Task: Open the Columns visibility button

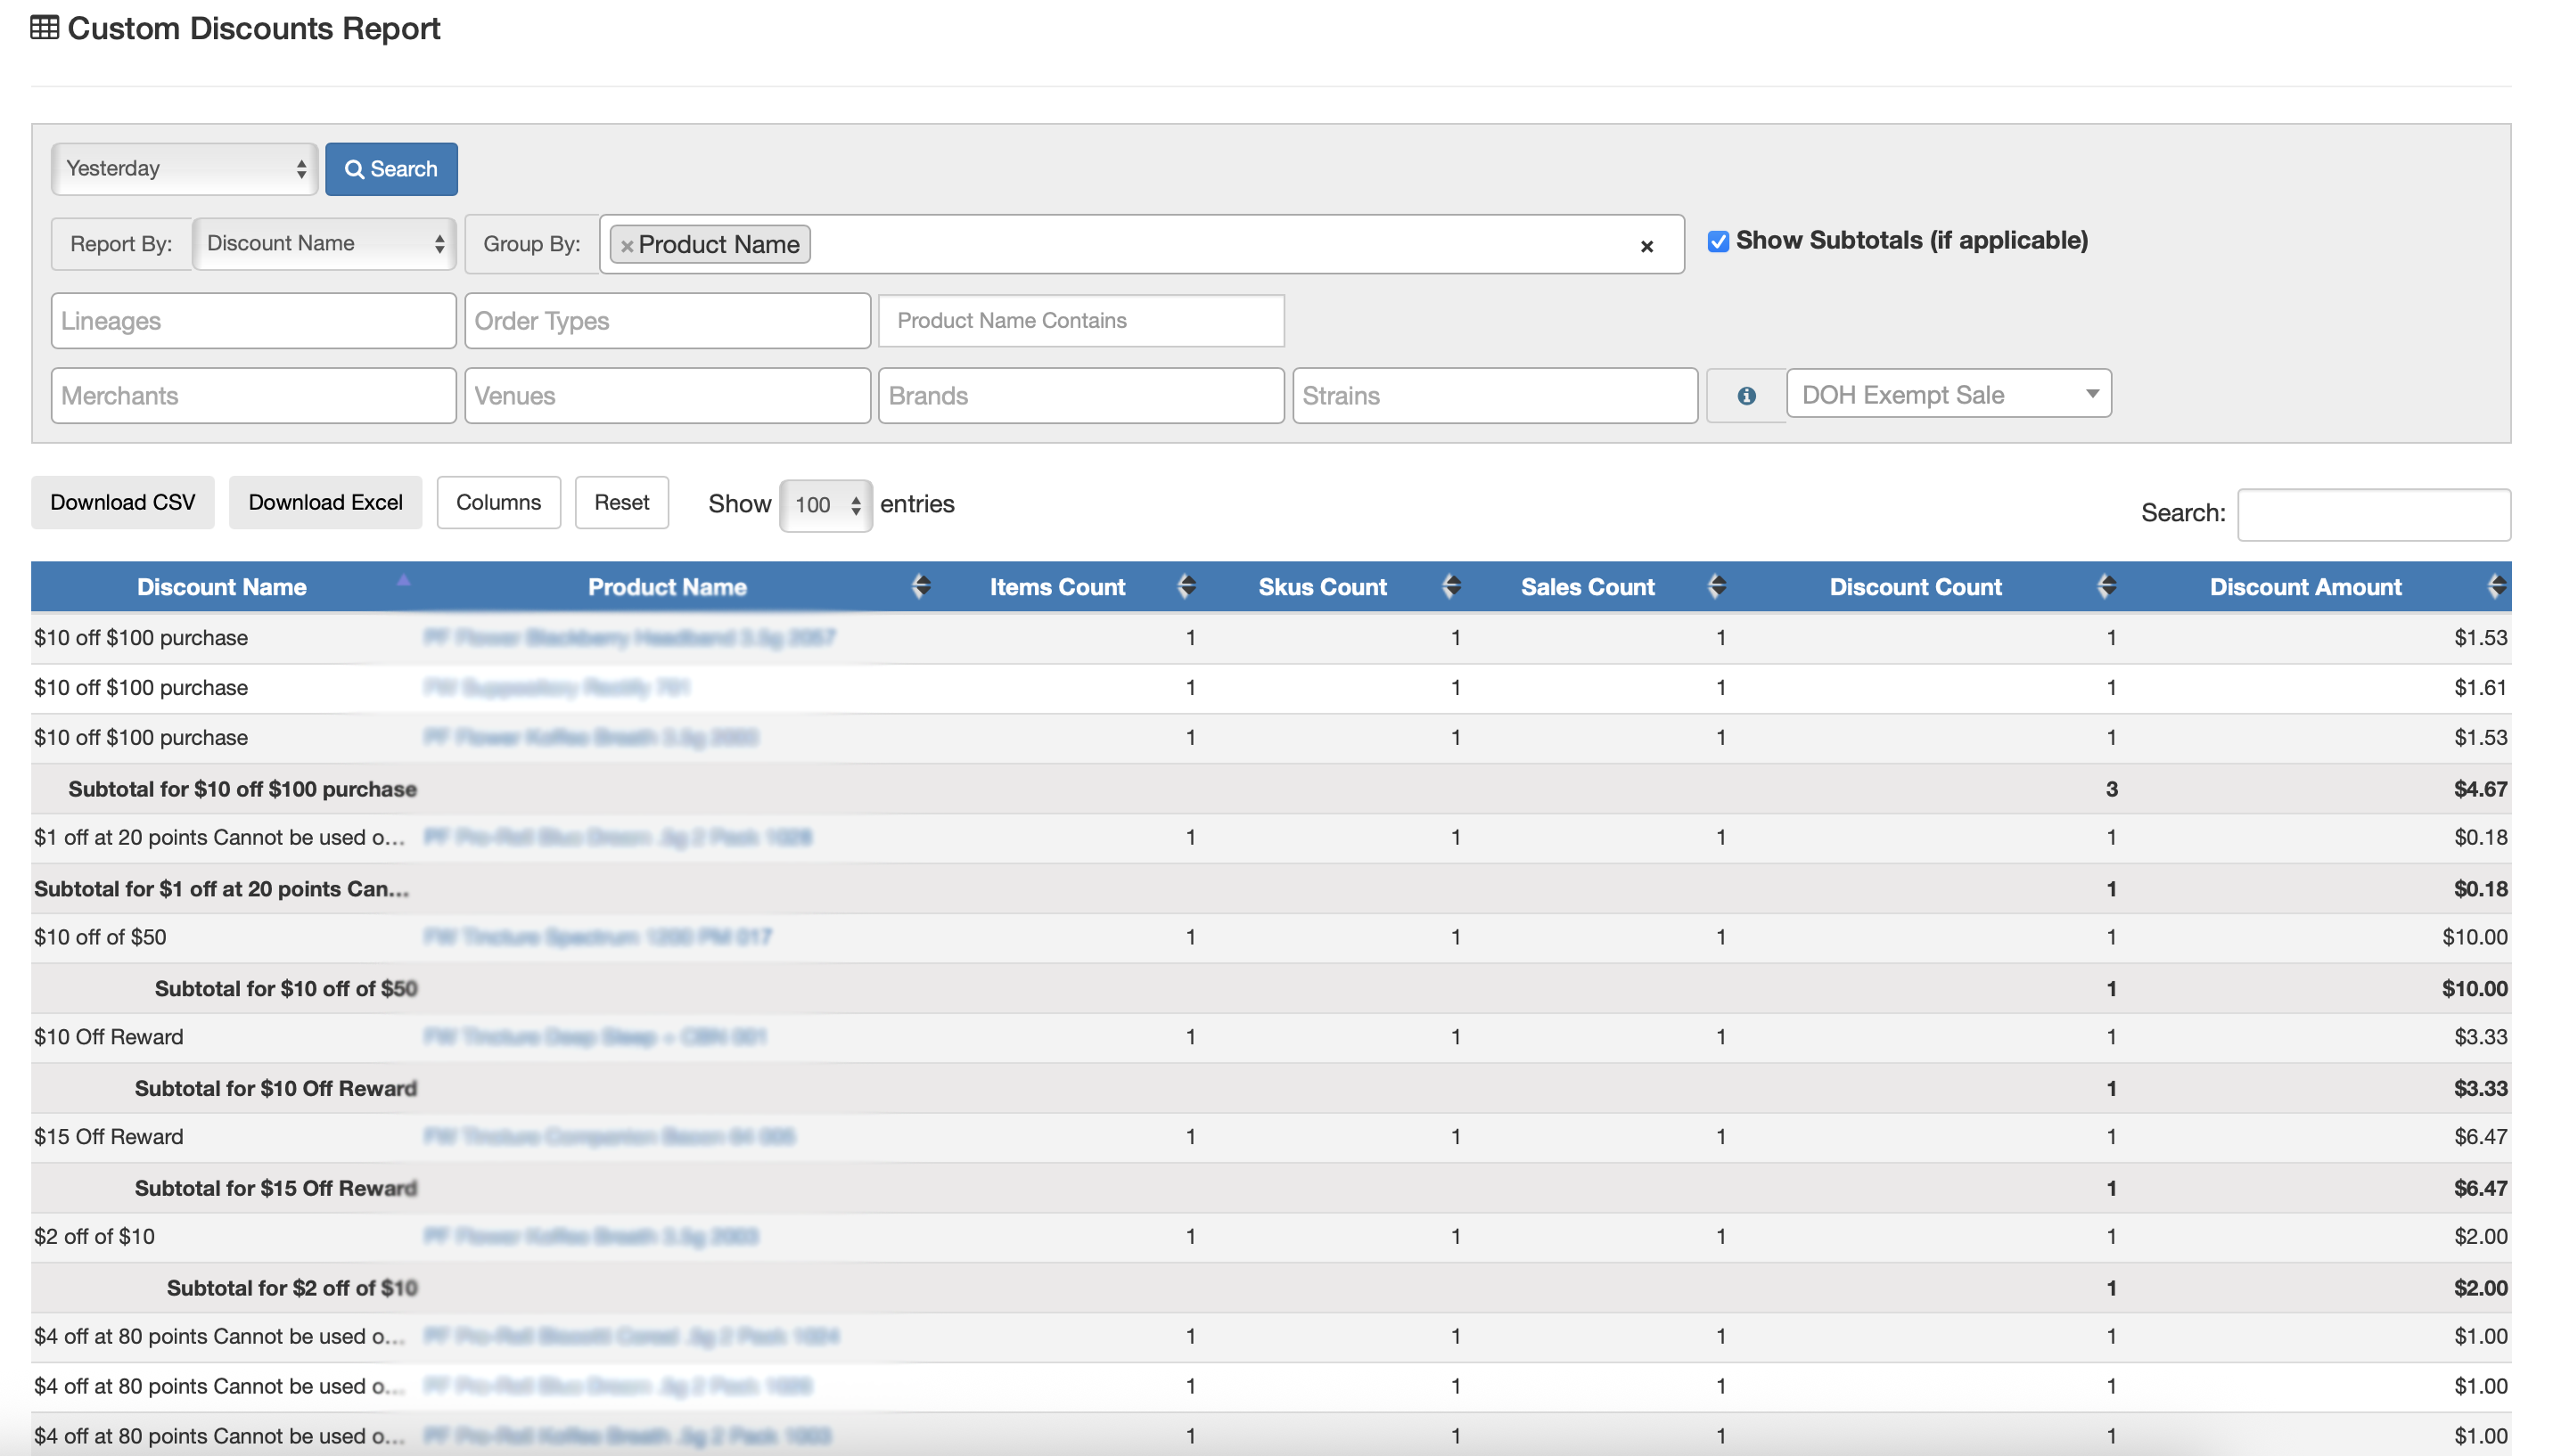Action: tap(498, 503)
